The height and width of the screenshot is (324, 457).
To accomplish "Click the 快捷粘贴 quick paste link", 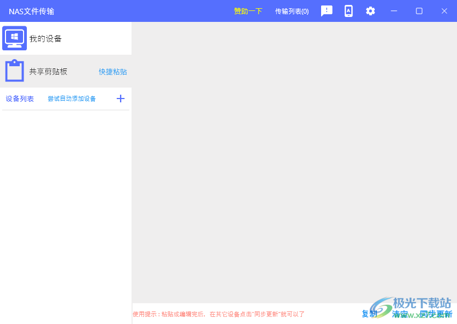I will 112,71.
